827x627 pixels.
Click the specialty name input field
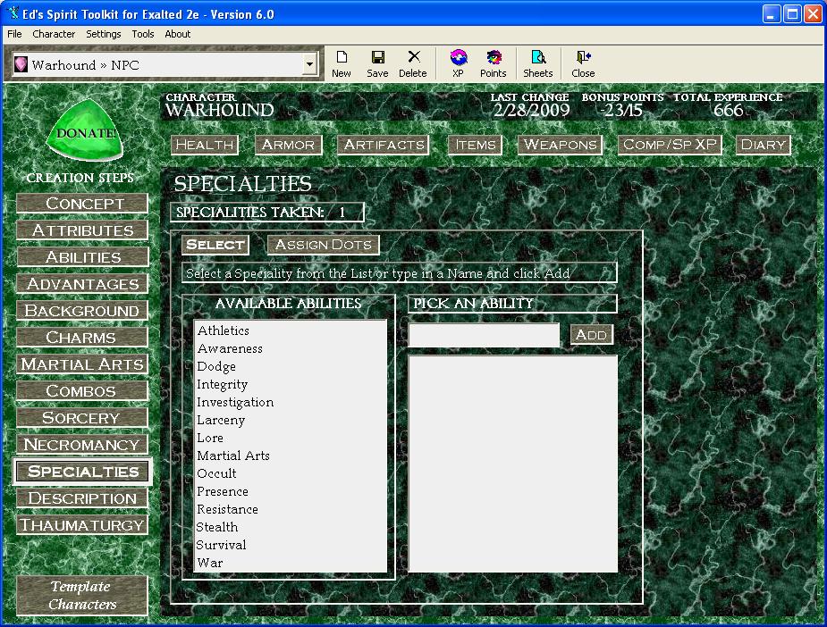485,335
